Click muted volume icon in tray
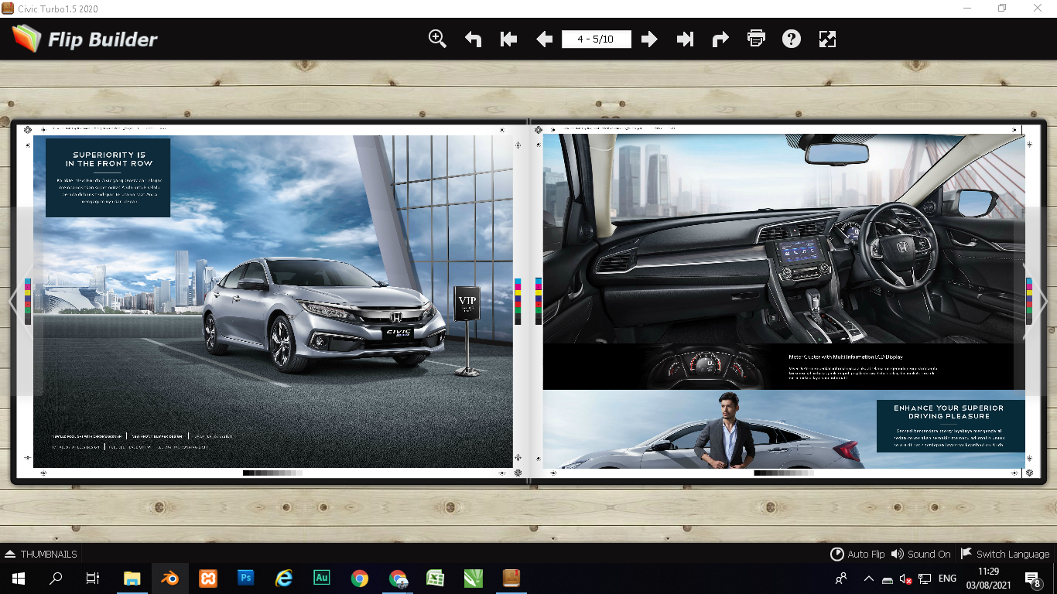The image size is (1057, 594). coord(905,579)
